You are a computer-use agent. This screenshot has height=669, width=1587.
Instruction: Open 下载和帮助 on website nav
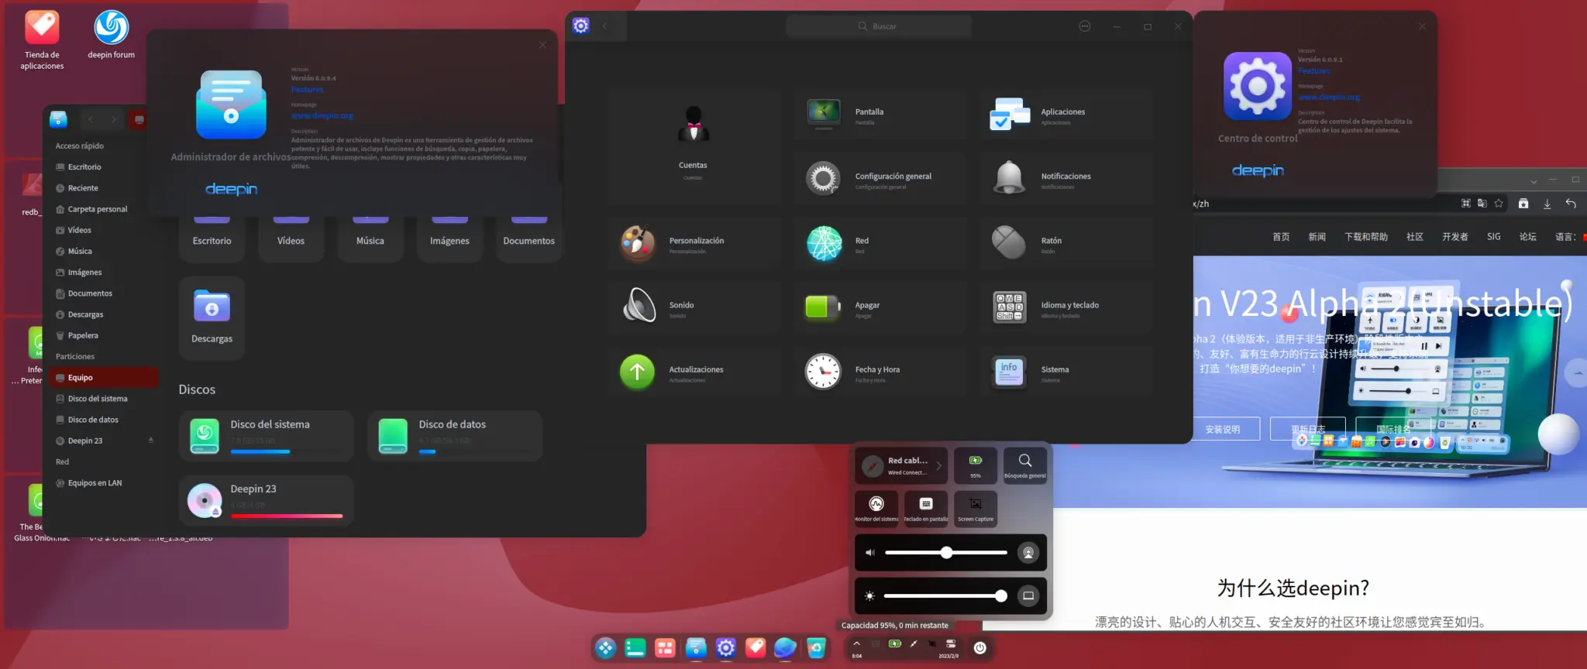click(1366, 237)
